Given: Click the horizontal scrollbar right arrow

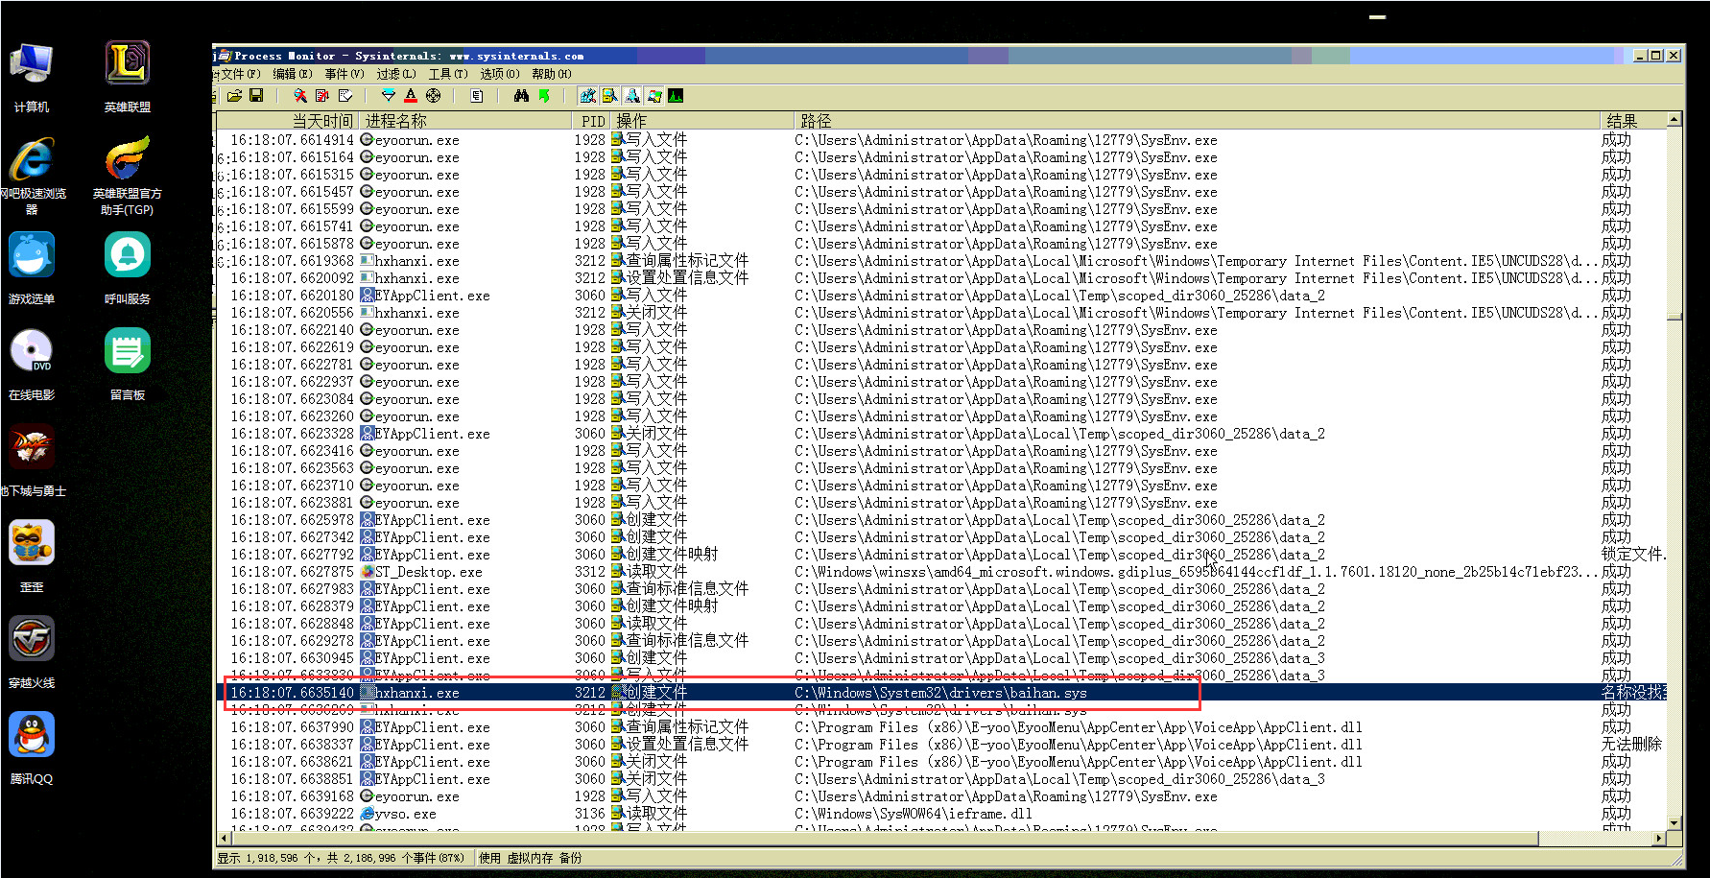Looking at the screenshot, I should coord(1659,838).
